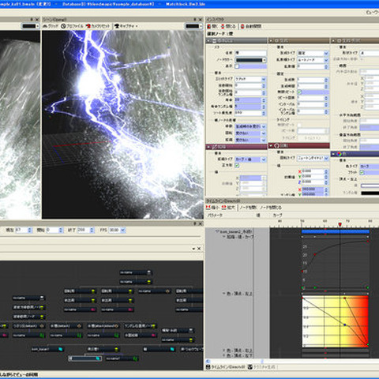This screenshot has height=379, width=379.
Task: Click the green icon on the no-name7 node
Action: pos(135,358)
